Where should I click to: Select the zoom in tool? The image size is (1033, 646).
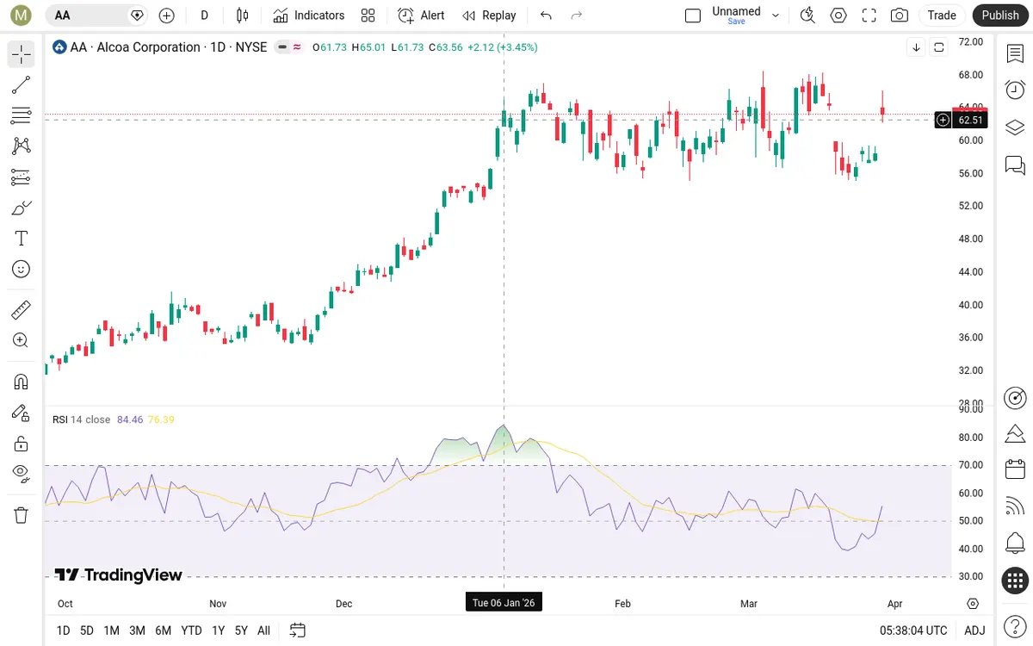click(22, 340)
